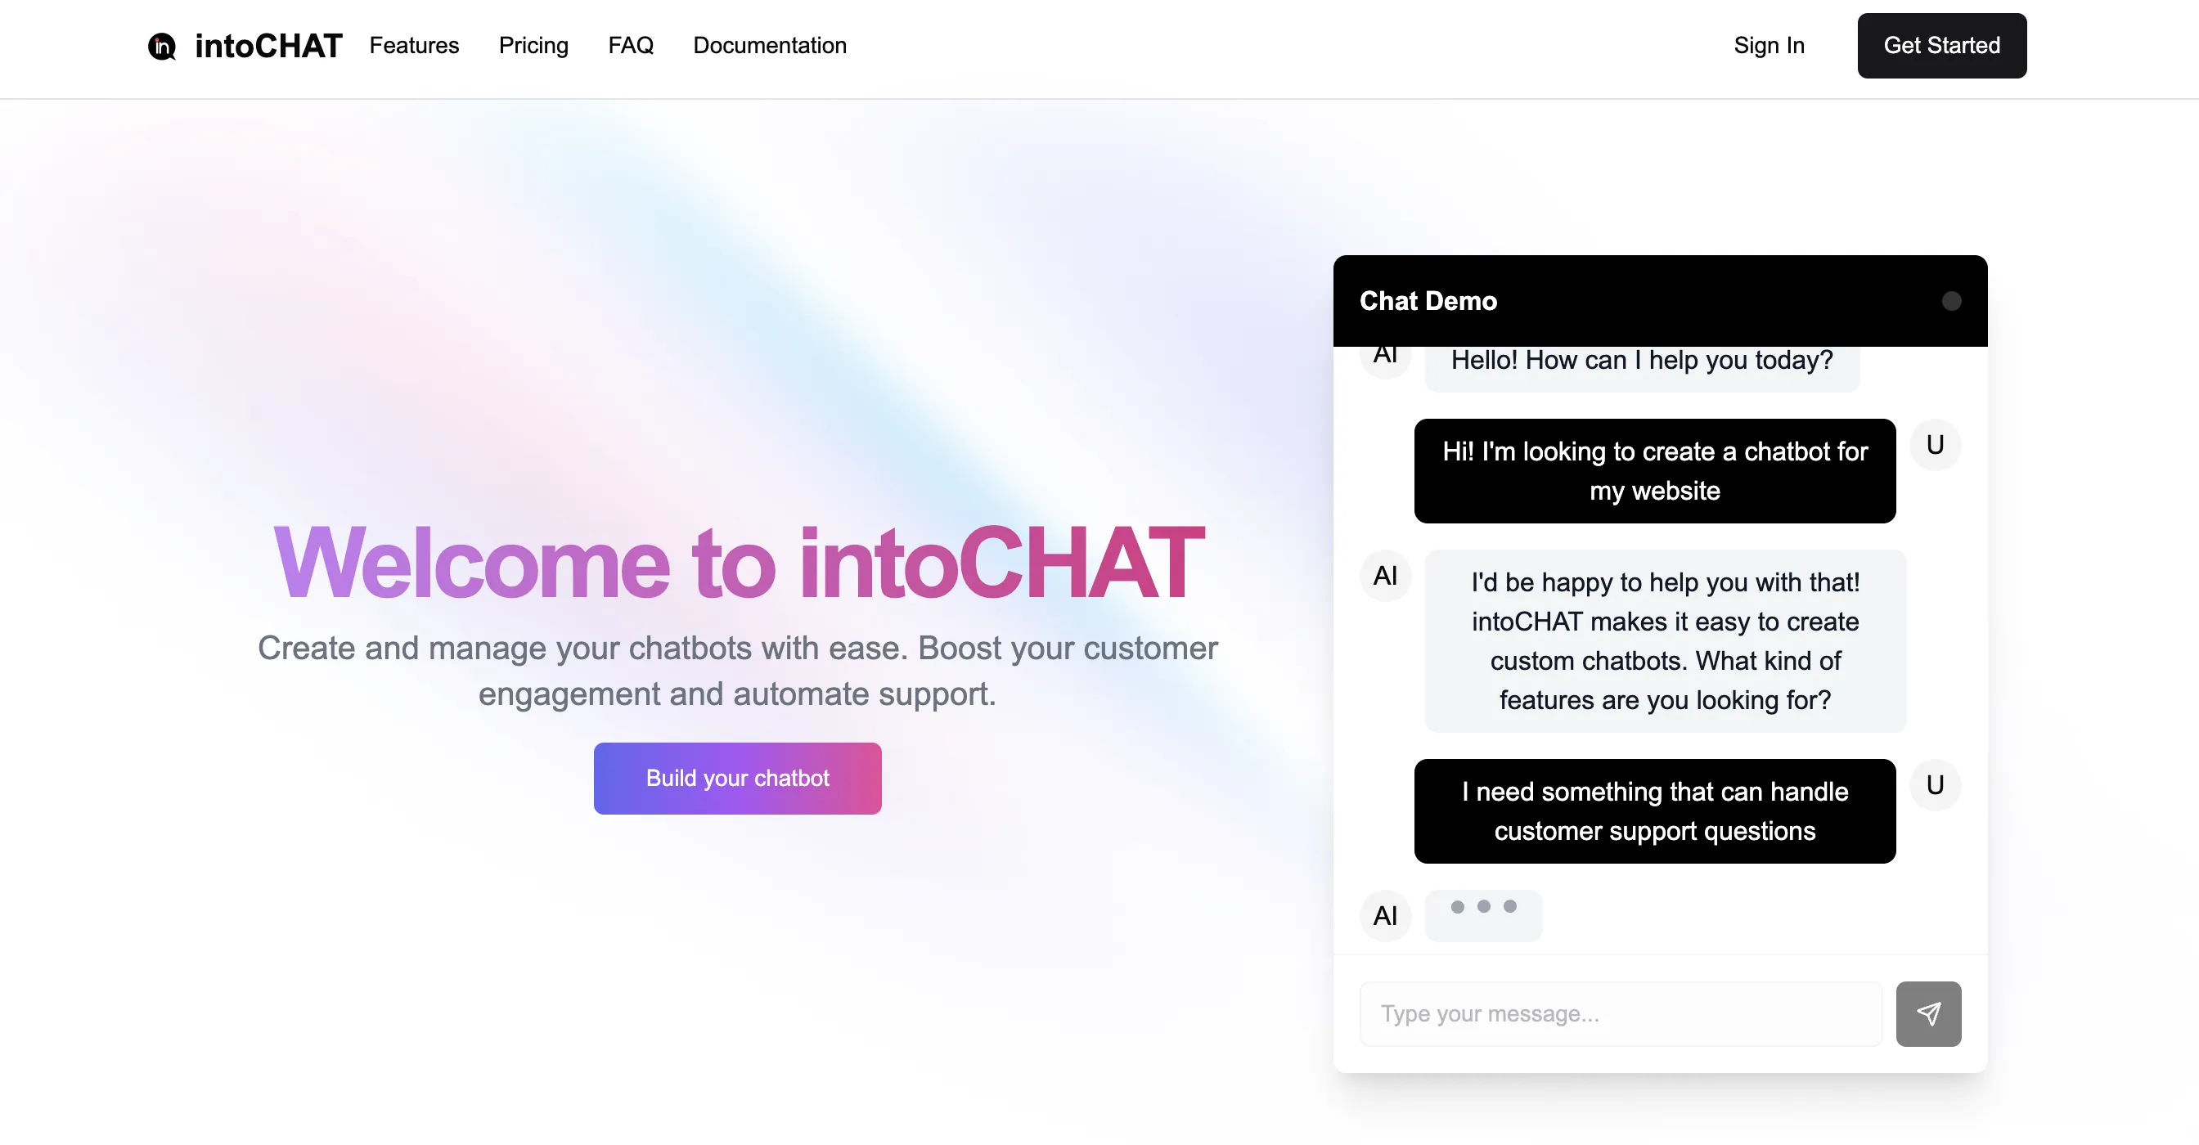Click the AI avatar beside the features question
The height and width of the screenshot is (1145, 2199).
1386,576
